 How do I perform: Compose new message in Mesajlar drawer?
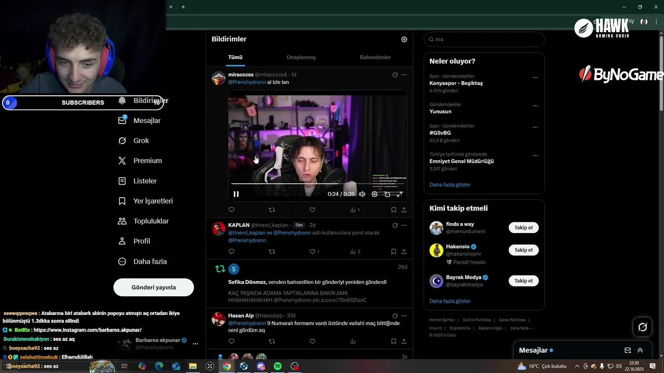628,350
